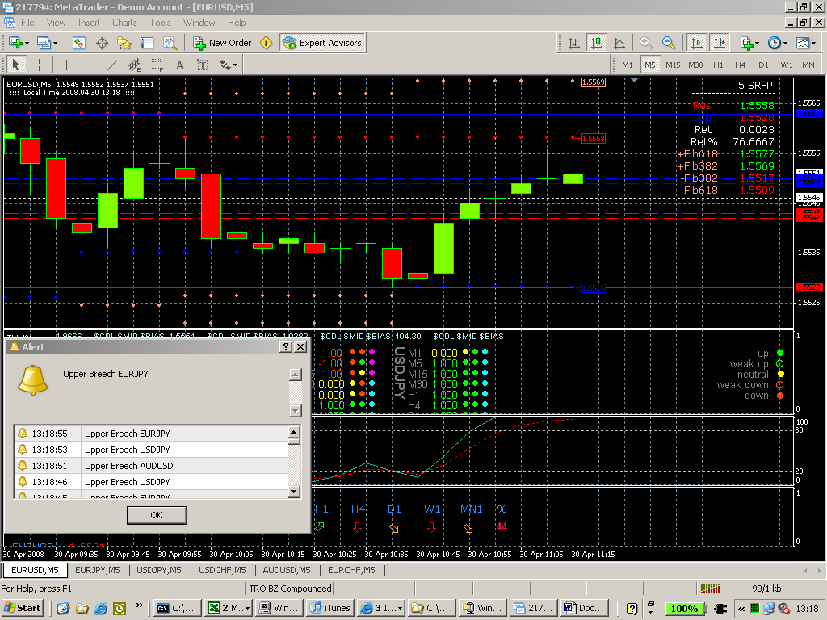Open the chart templates icon

point(803,44)
